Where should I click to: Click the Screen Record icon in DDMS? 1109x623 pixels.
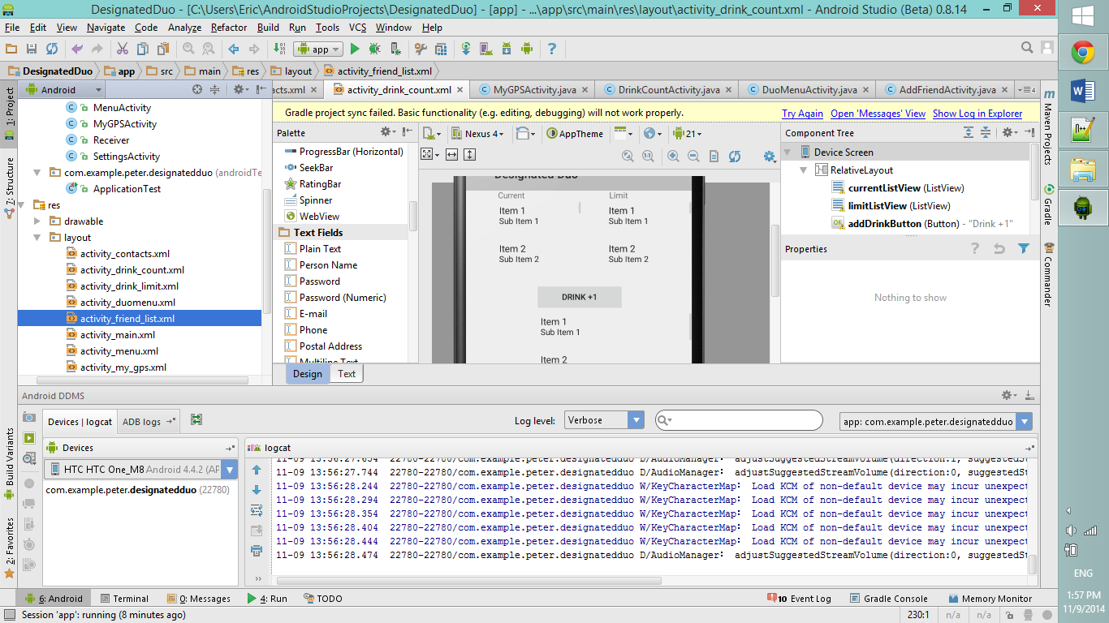(29, 438)
